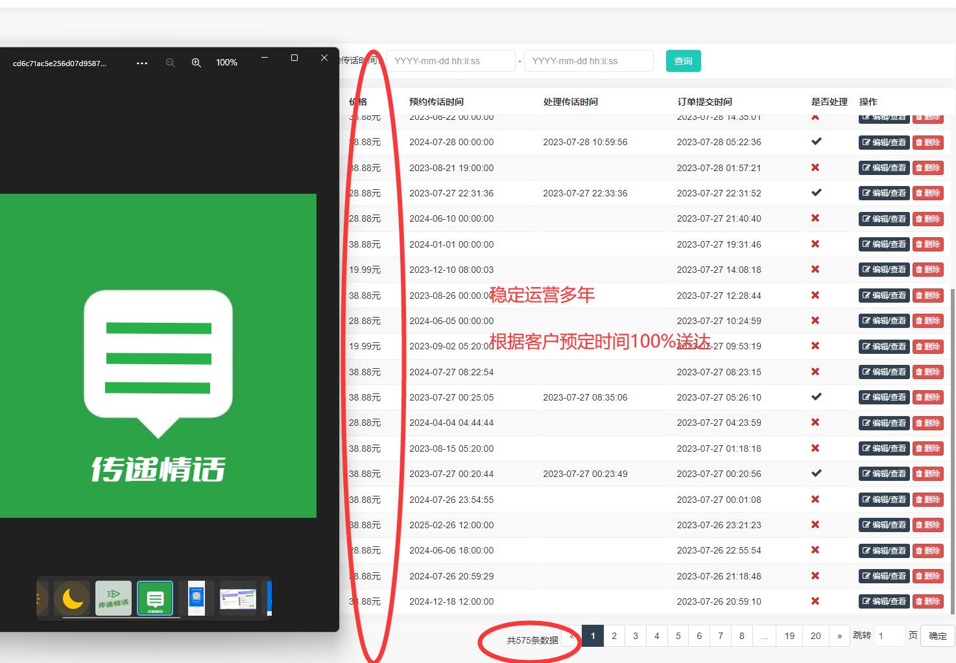Click the zoom out magnifier icon
The image size is (956, 663).
(171, 63)
